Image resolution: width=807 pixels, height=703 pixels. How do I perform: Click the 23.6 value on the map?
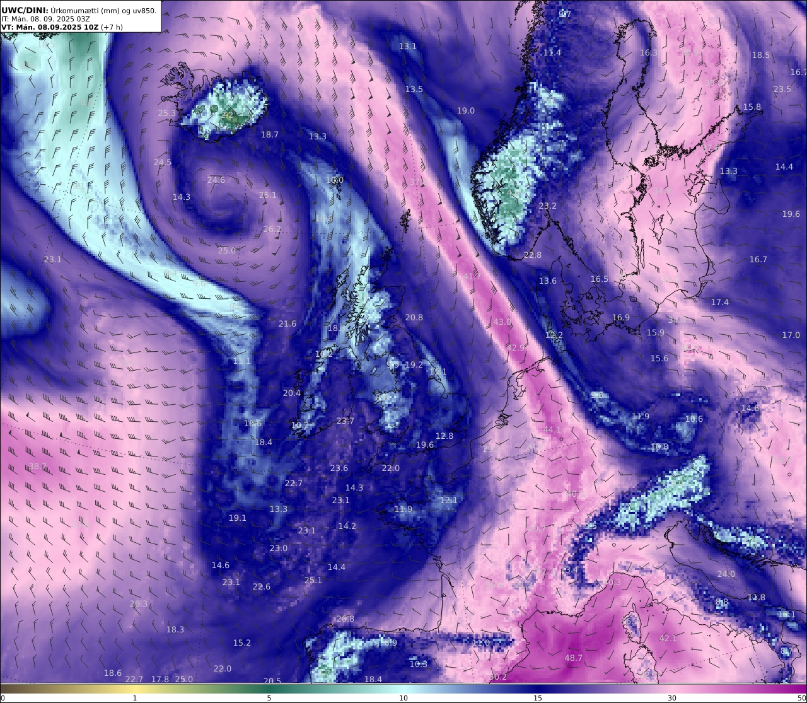coord(339,468)
